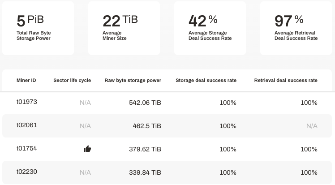Open miner t01973

pos(27,102)
